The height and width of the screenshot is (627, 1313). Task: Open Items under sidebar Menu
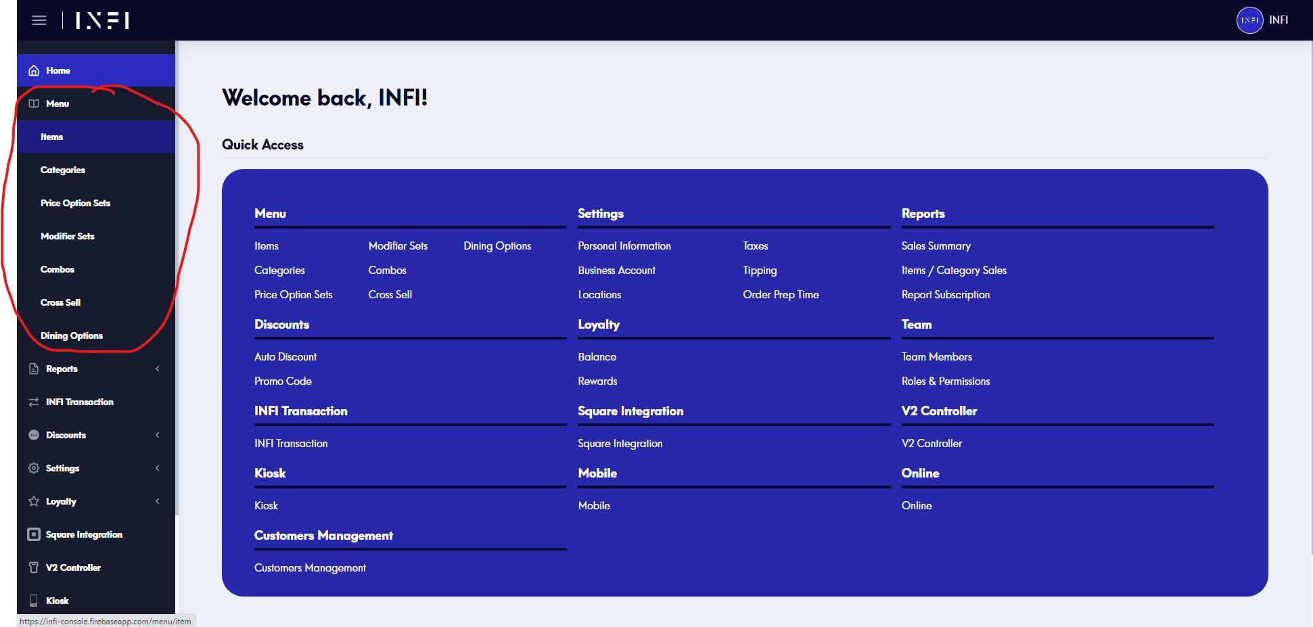[x=96, y=137]
